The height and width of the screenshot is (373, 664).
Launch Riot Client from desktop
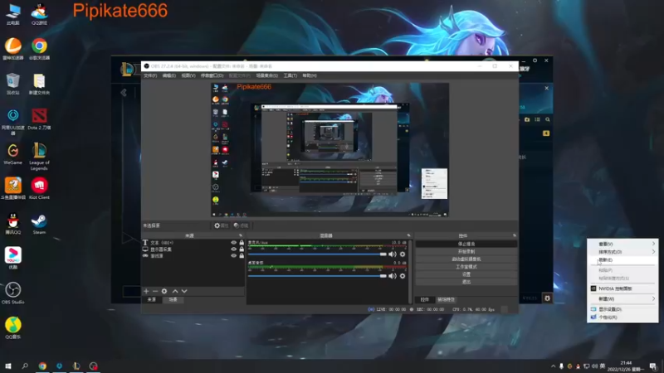(39, 189)
